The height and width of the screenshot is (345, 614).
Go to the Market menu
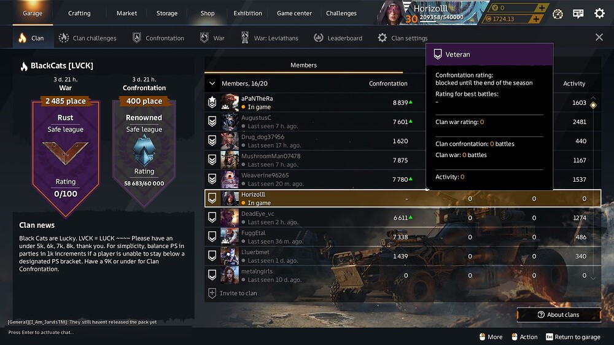126,14
